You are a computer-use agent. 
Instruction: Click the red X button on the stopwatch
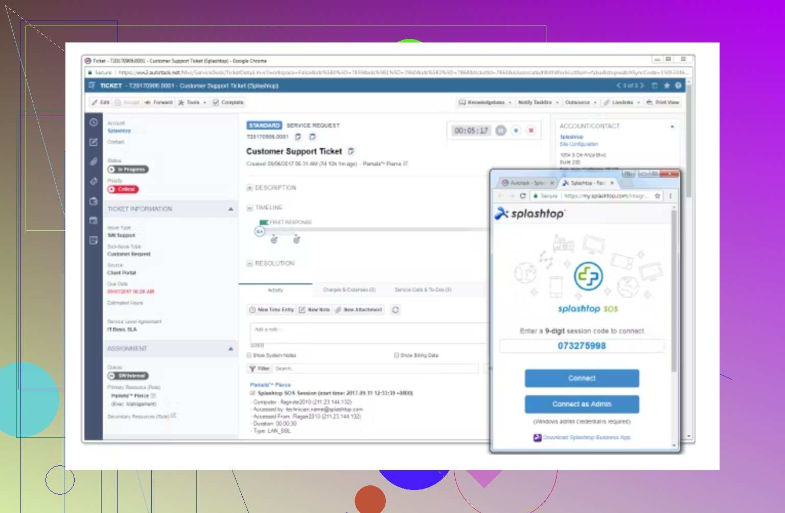pyautogui.click(x=532, y=130)
